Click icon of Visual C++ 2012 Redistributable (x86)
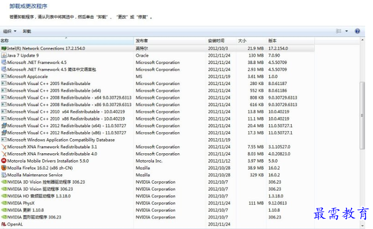Screen dimensions: 373x229 (4, 133)
